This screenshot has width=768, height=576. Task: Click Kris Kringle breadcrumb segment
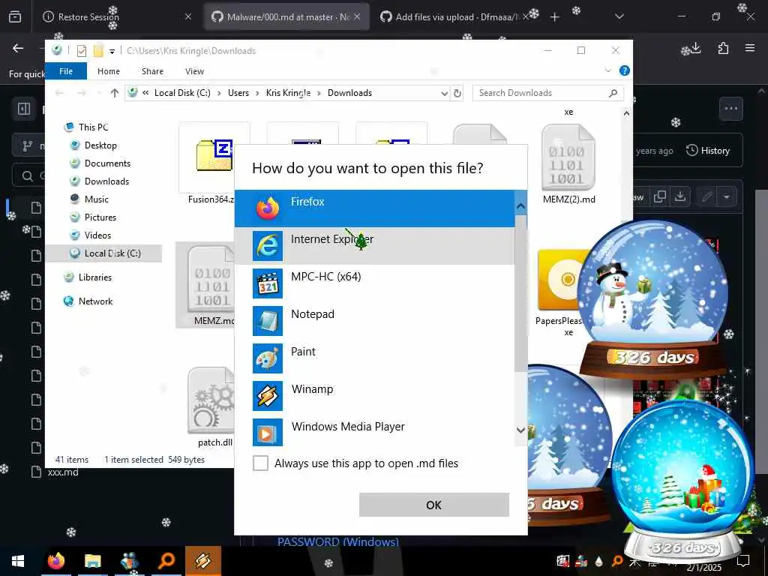point(288,93)
